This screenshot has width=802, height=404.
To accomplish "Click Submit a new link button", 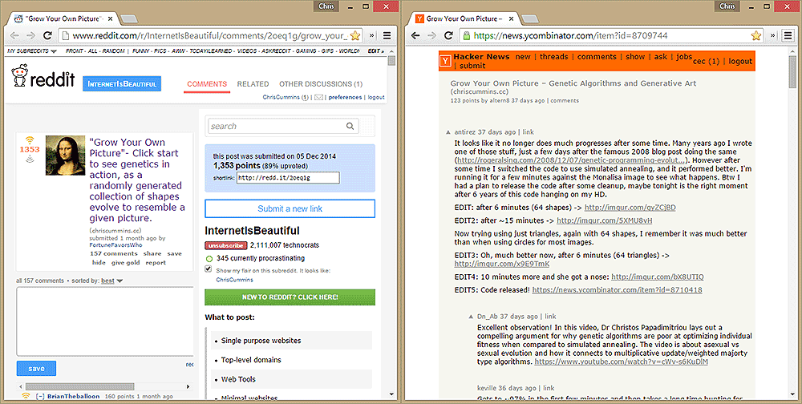I will 290,208.
